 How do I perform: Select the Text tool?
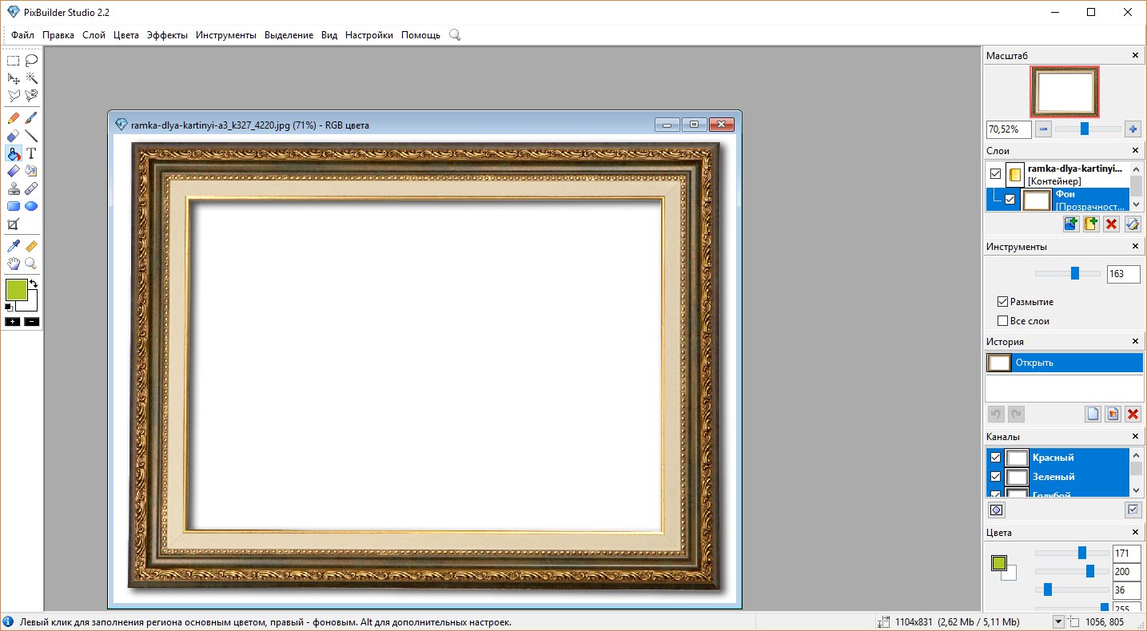[31, 153]
